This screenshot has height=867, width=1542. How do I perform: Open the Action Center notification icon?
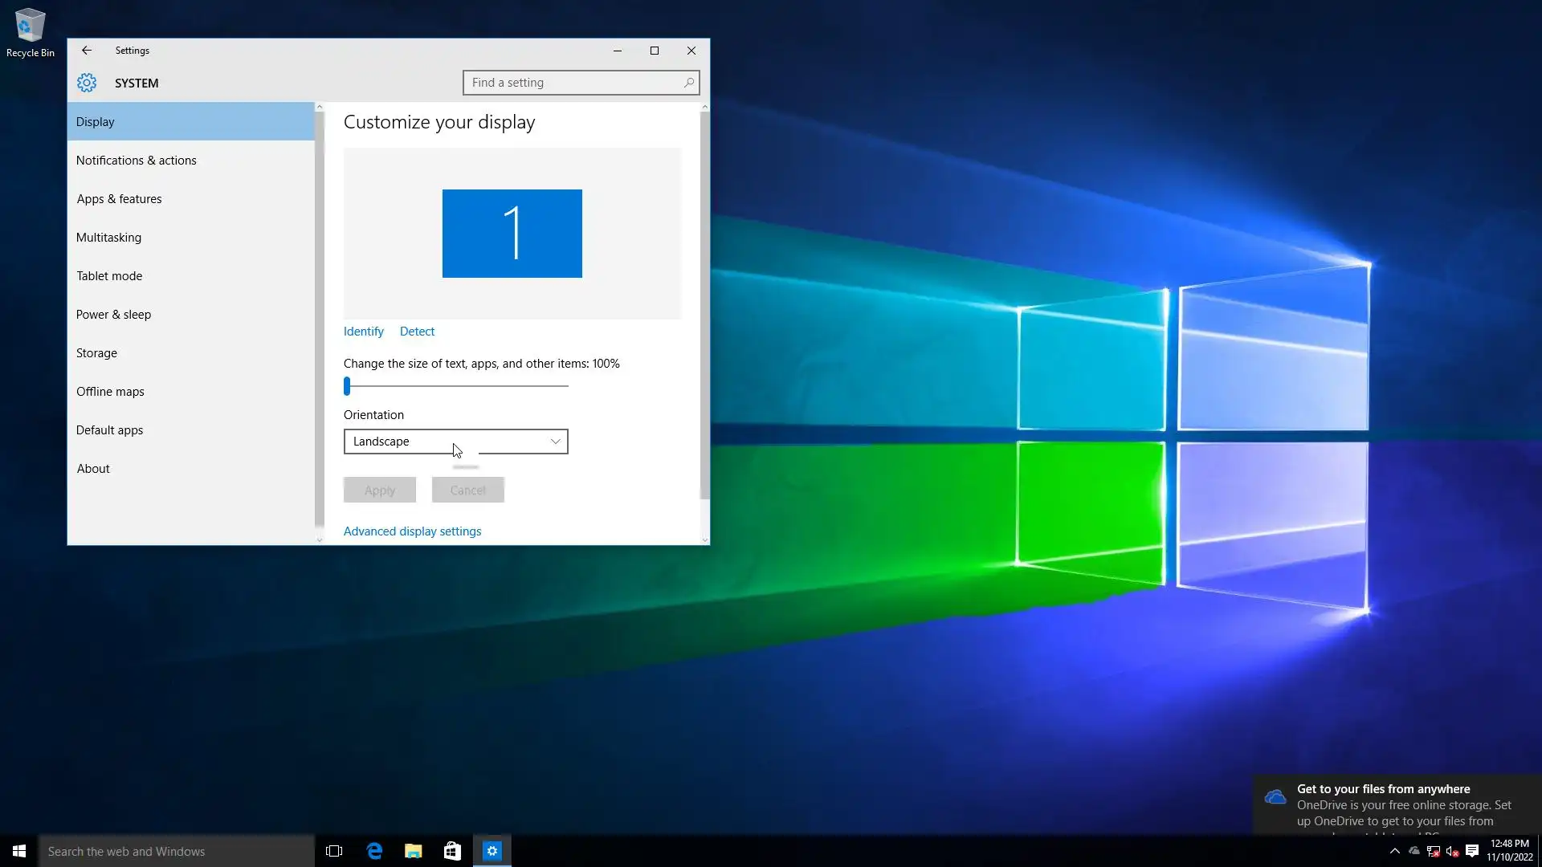(x=1472, y=851)
